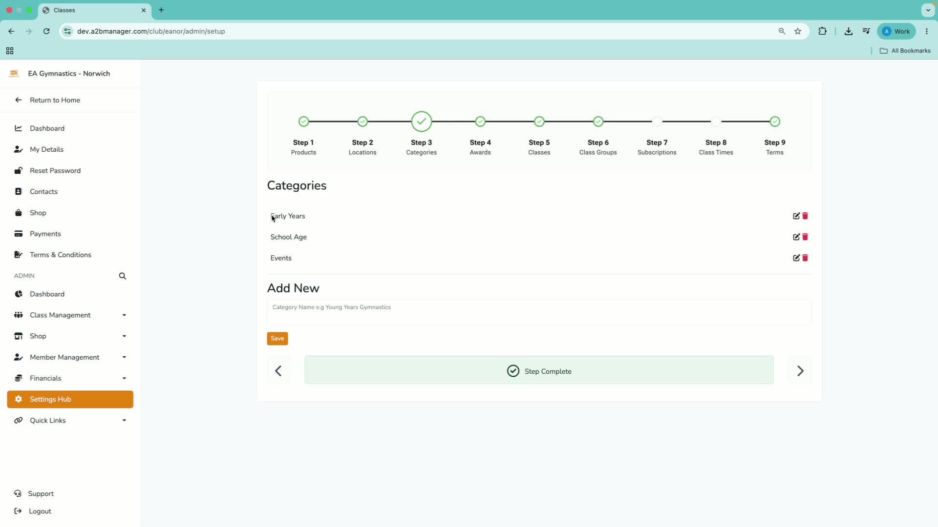Save the new category
This screenshot has width=938, height=527.
(277, 338)
